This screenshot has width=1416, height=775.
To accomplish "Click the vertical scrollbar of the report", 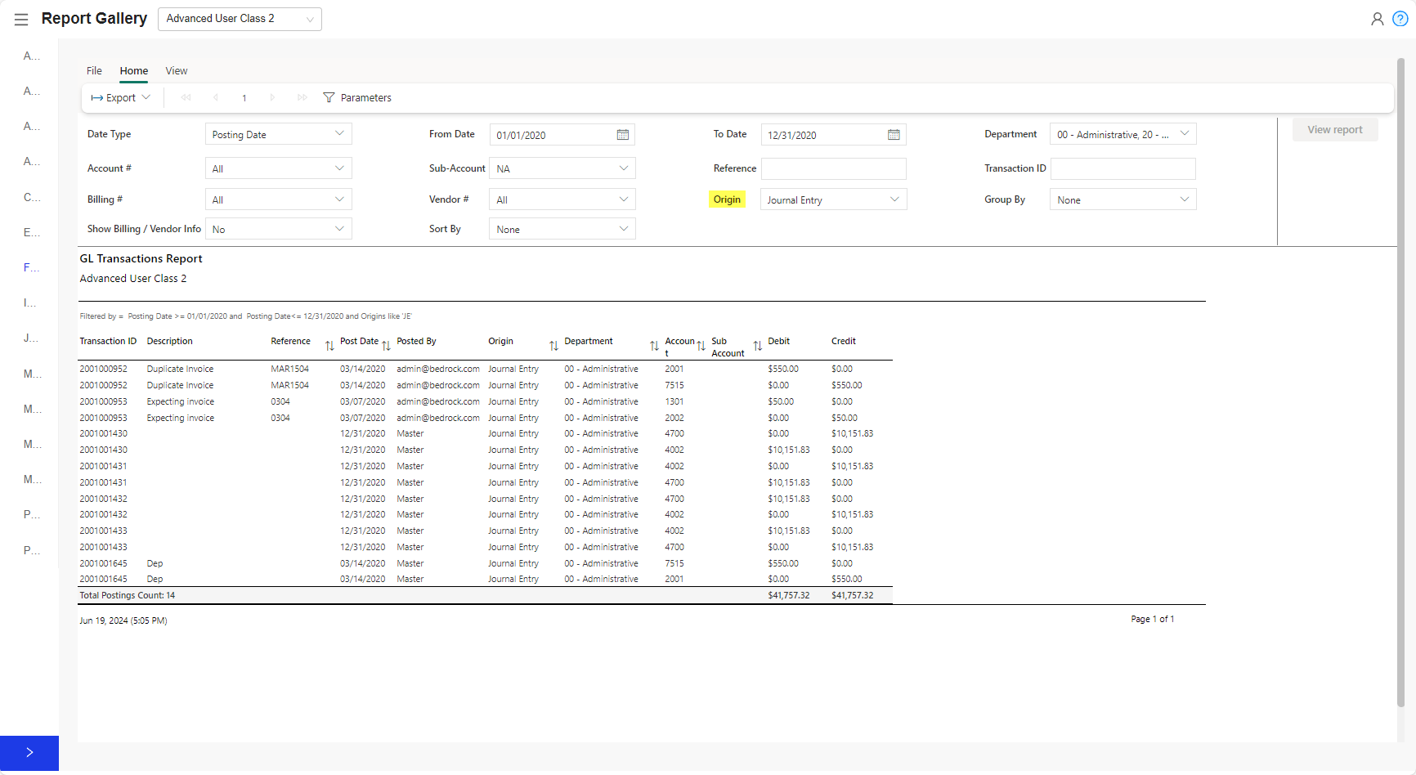I will point(1400,382).
